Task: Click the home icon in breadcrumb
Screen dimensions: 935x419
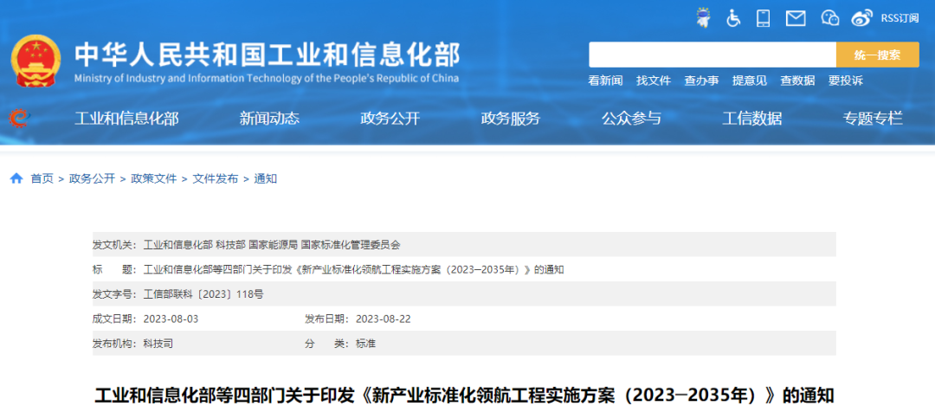Action: click(16, 178)
